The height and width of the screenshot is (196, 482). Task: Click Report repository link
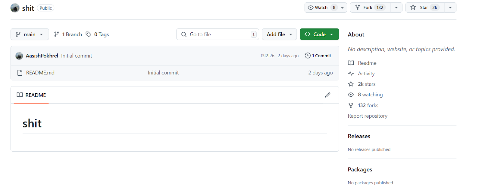click(368, 116)
